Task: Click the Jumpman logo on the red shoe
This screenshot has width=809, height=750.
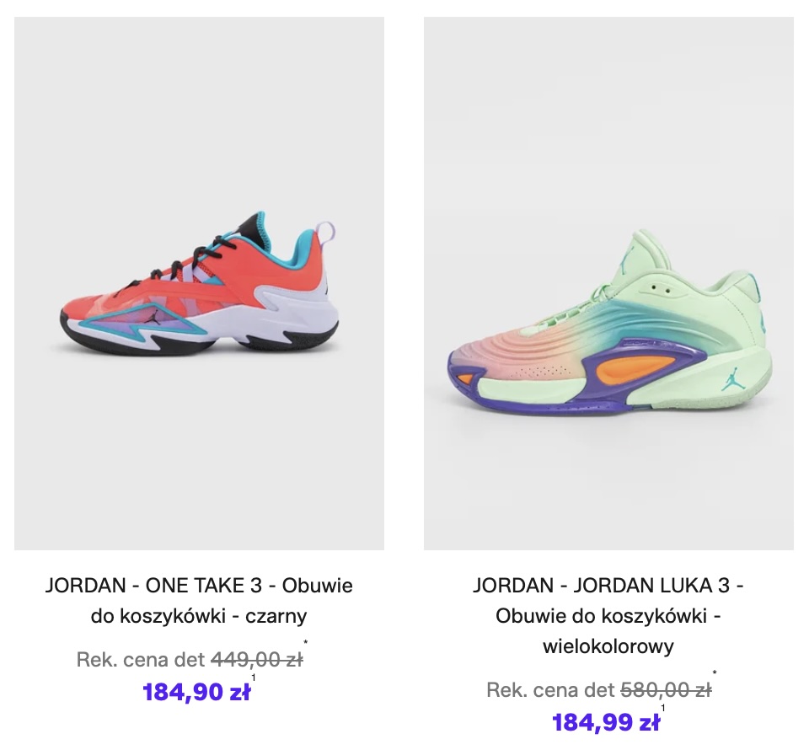Action: click(151, 316)
